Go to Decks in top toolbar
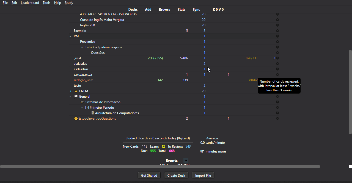The width and height of the screenshot is (352, 183). (133, 10)
